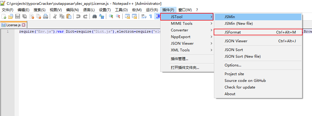Click the Redo arrow icon

(85, 16)
